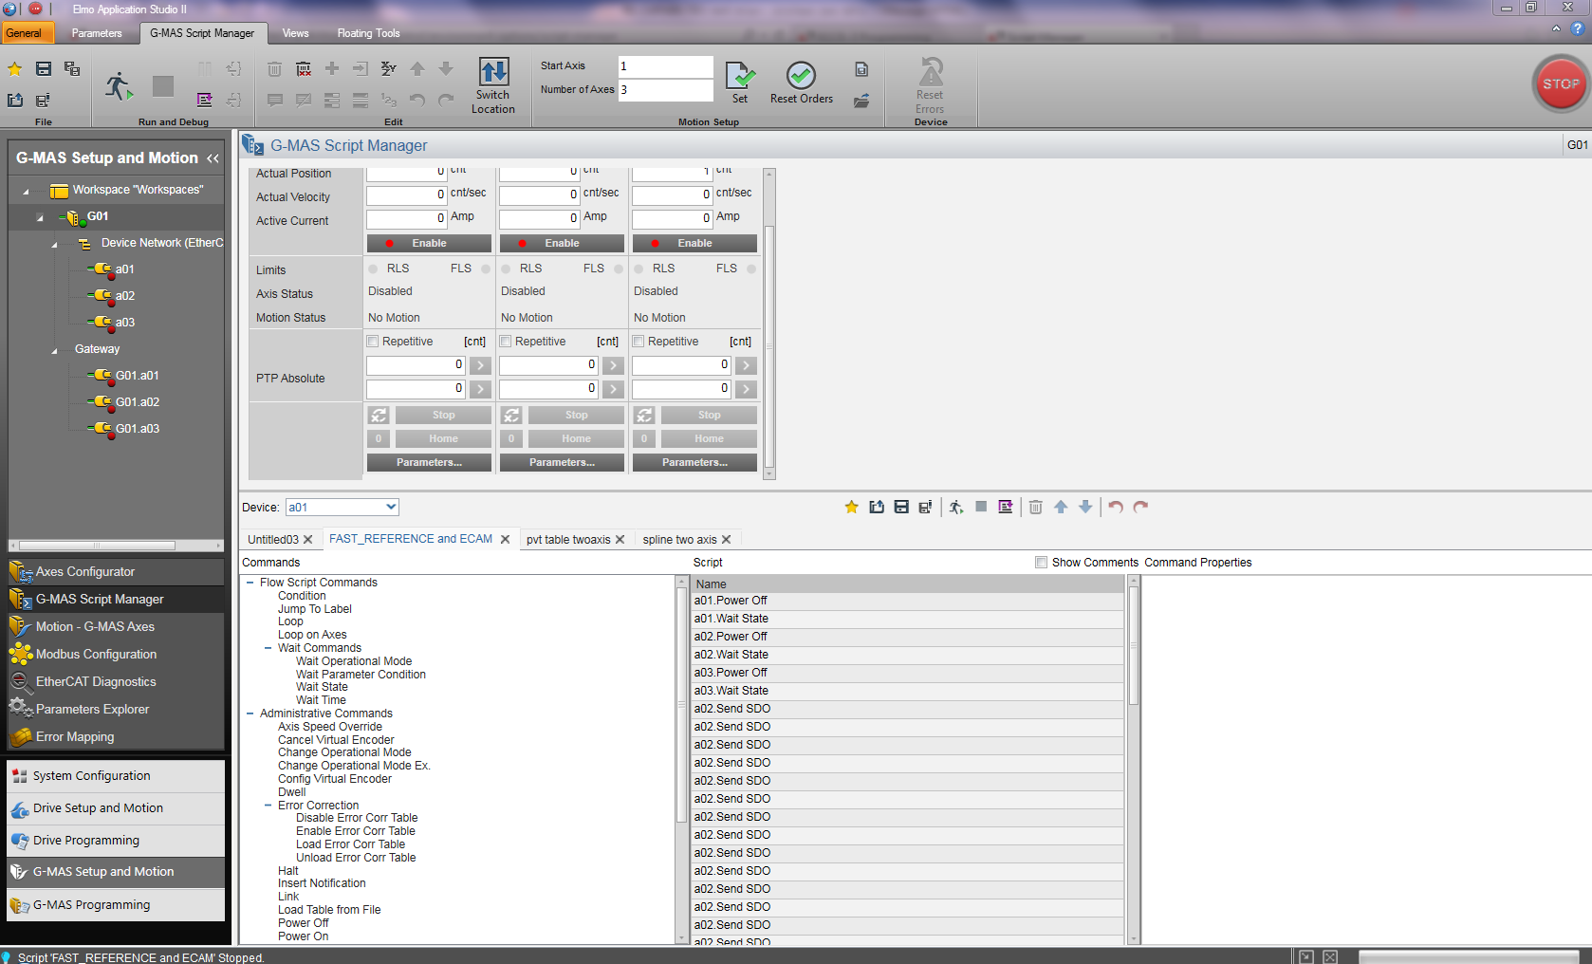Collapse the Device Network tree node
1592x964 pixels.
[x=54, y=244]
